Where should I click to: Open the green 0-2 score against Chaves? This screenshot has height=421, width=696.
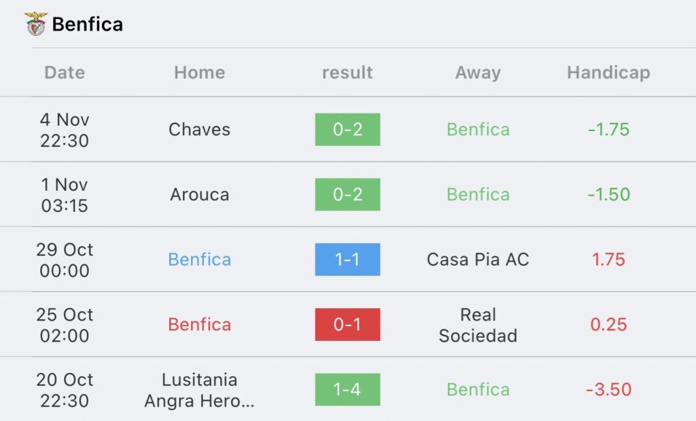347,130
